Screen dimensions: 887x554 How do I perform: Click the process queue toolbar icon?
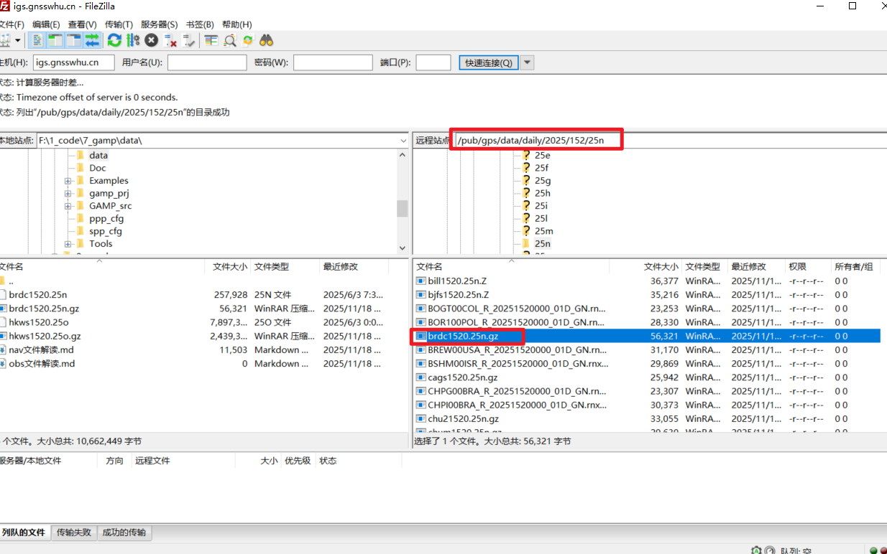click(133, 41)
